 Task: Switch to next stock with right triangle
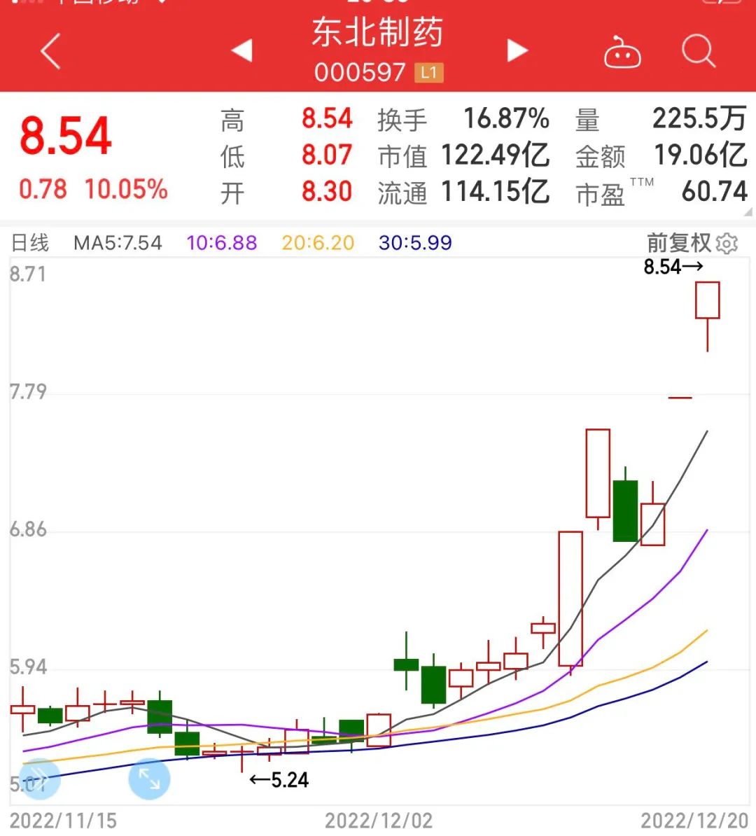point(517,50)
